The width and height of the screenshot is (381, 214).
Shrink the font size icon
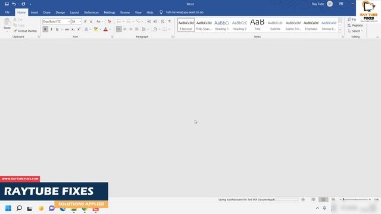coord(91,21)
